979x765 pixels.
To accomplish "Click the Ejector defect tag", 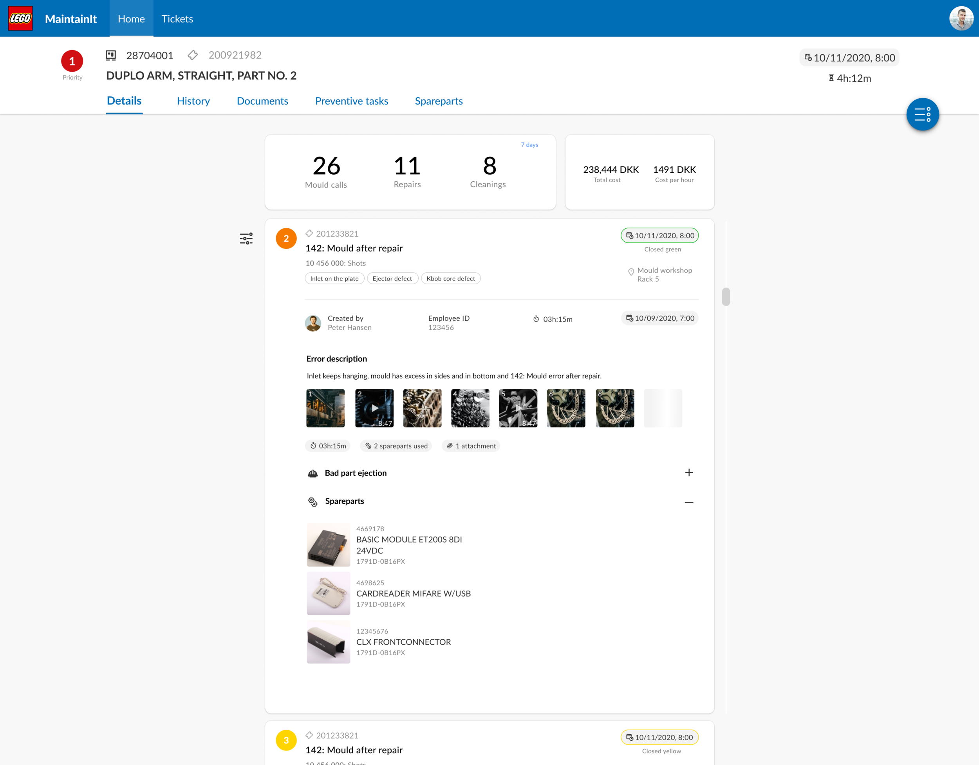I will 392,279.
